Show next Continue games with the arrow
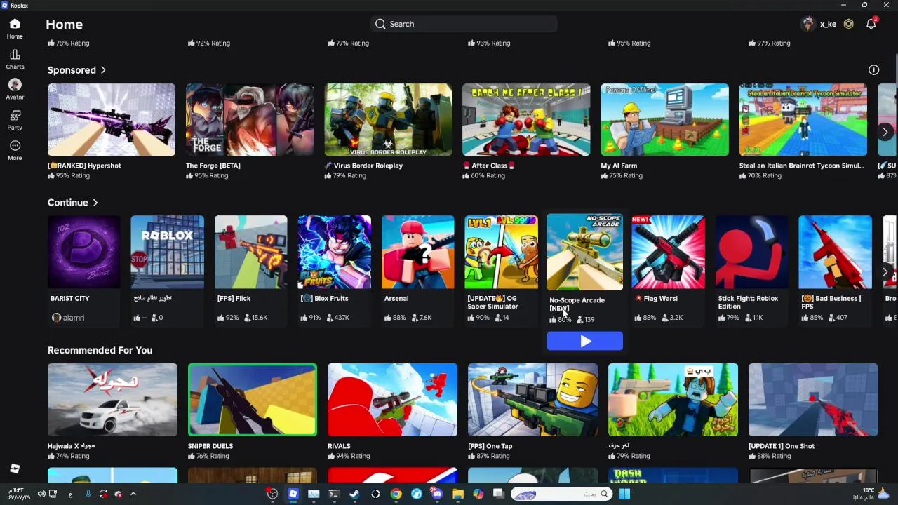The image size is (898, 505). pyautogui.click(x=885, y=271)
